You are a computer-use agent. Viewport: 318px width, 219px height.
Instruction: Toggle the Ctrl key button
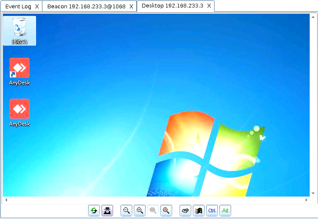pyautogui.click(x=212, y=211)
